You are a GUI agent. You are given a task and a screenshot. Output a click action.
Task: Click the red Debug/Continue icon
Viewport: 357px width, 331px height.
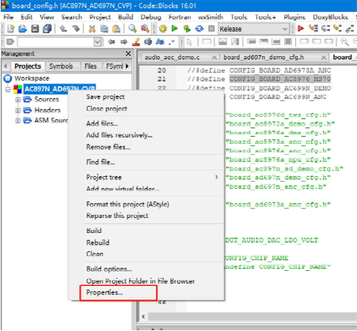(x=301, y=28)
